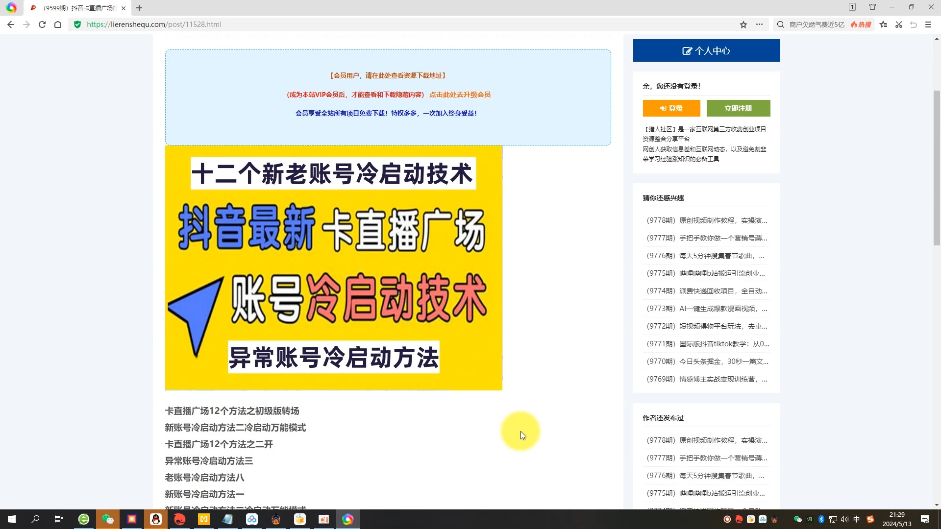
Task: Click the text 异常账号冷启动方法三
Action: pyautogui.click(x=209, y=461)
